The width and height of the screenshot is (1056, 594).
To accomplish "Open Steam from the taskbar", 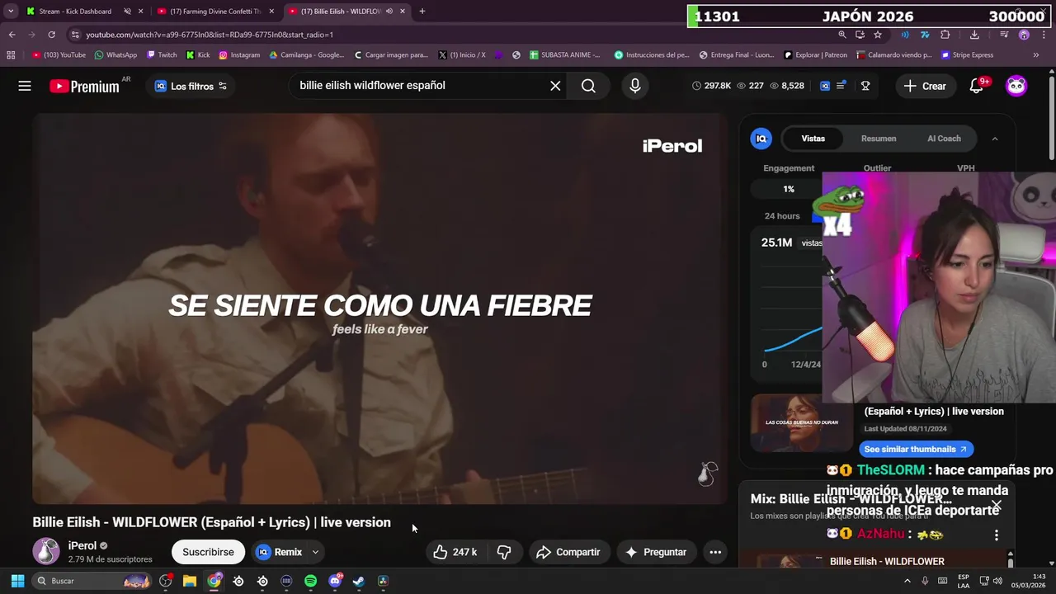I will (359, 581).
